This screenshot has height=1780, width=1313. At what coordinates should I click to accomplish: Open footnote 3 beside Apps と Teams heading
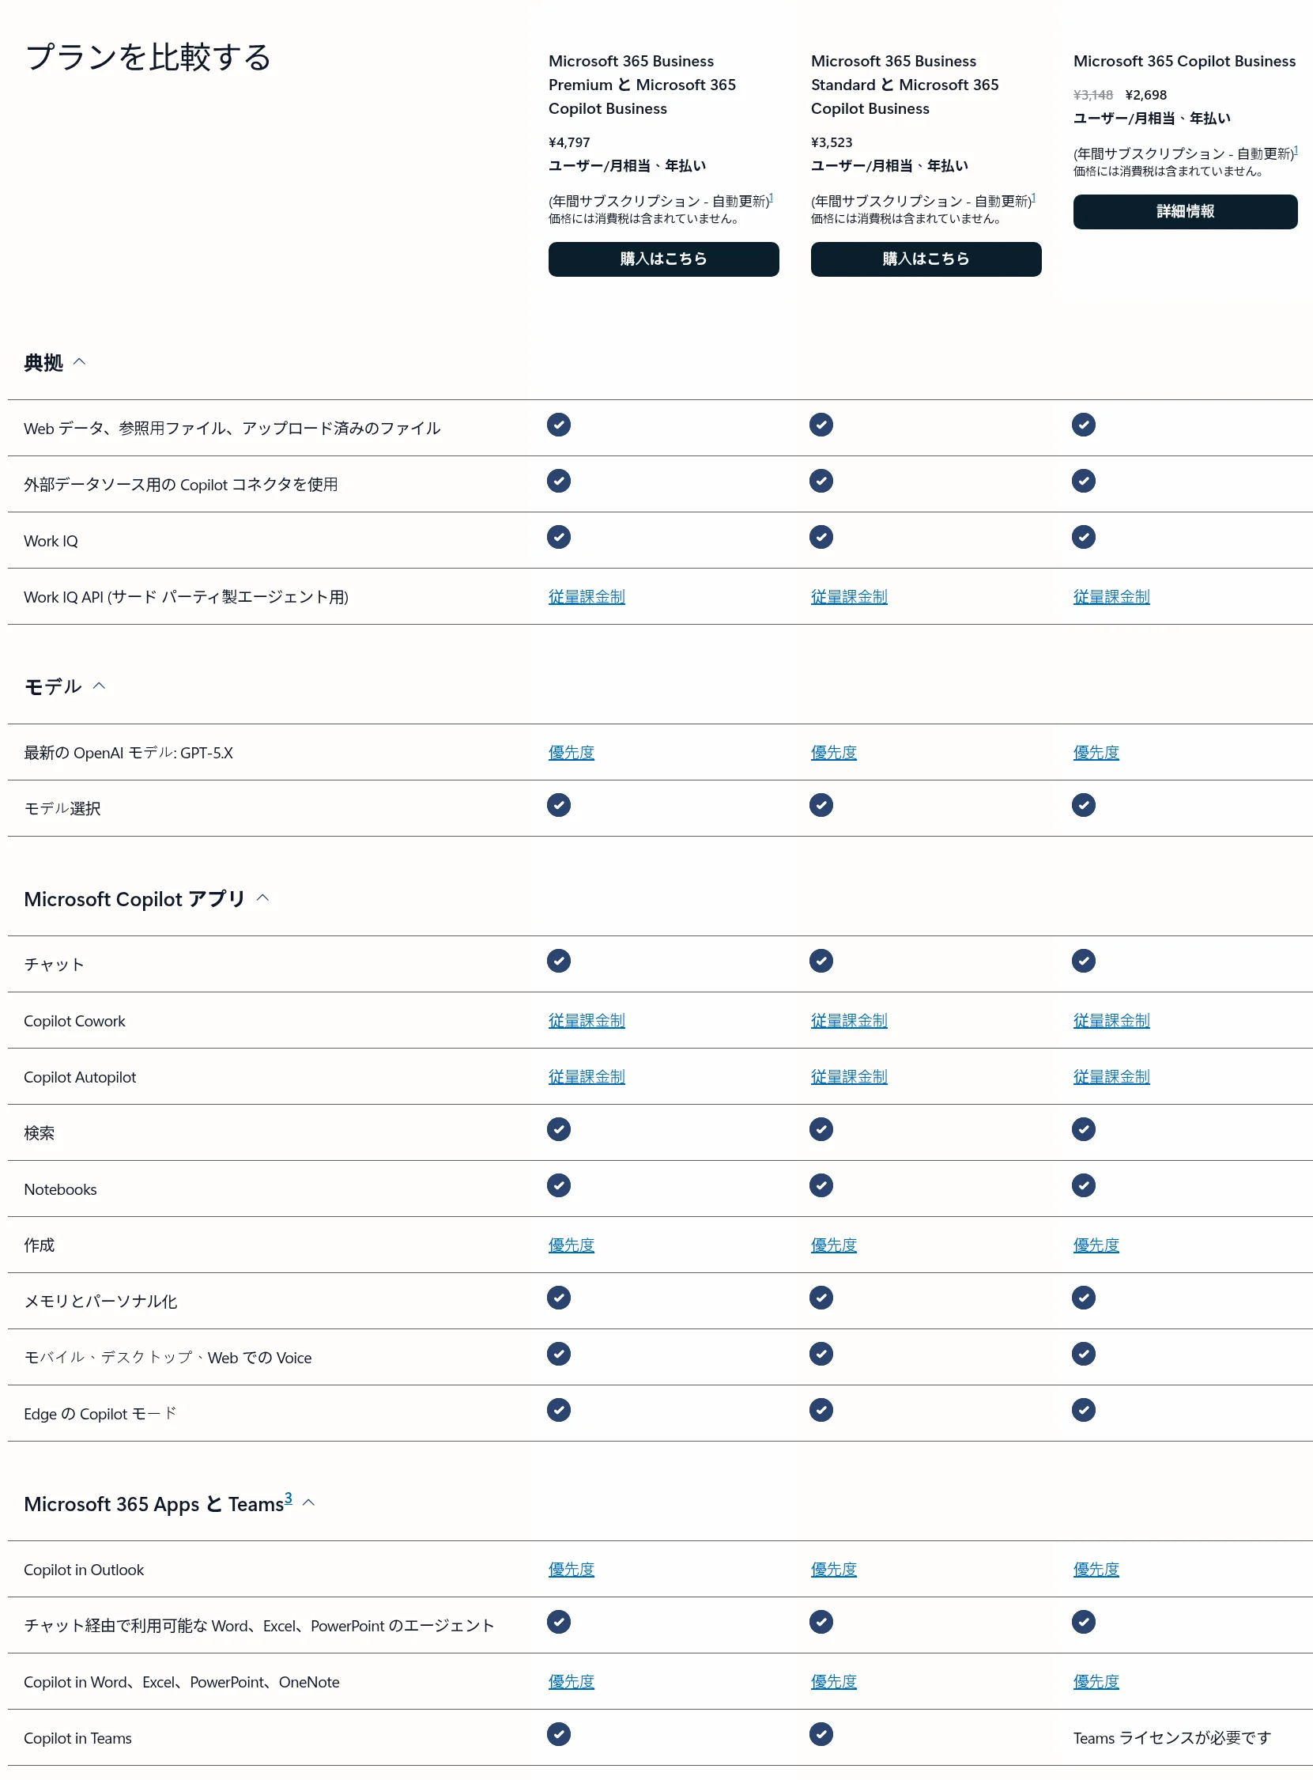(x=288, y=1498)
